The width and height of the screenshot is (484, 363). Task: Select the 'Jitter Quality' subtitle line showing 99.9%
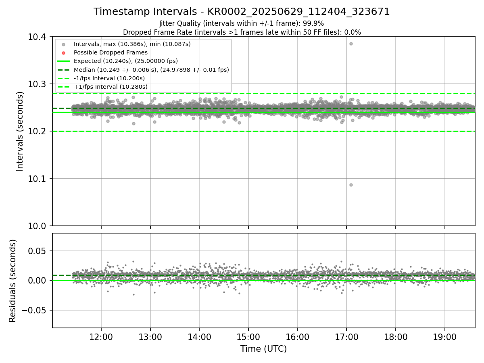pyautogui.click(x=242, y=23)
